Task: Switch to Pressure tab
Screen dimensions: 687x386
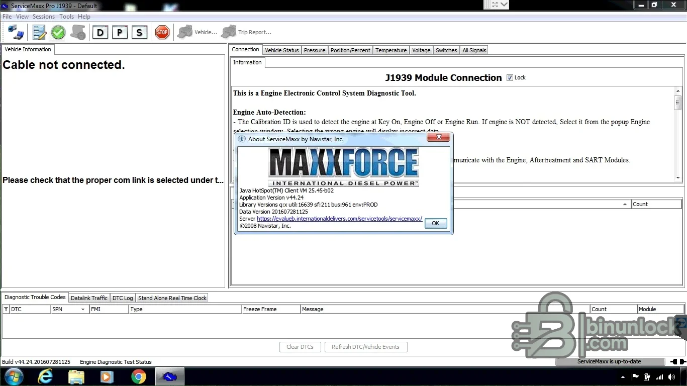Action: [315, 50]
